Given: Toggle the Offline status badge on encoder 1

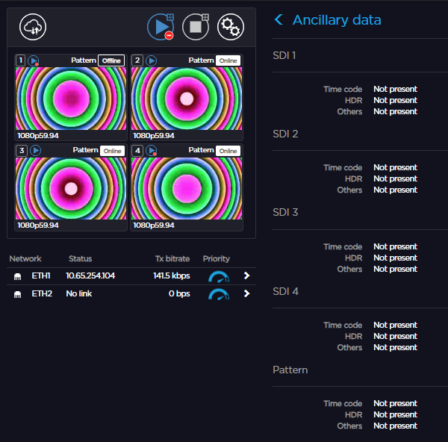Looking at the screenshot, I should 111,60.
